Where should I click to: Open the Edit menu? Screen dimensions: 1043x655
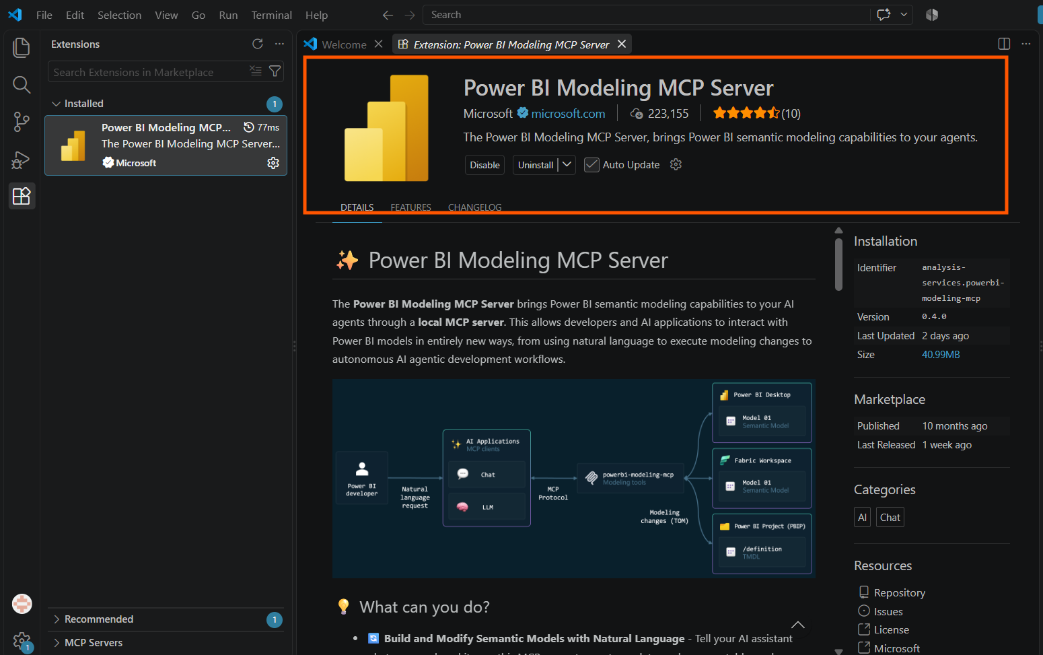pos(75,15)
